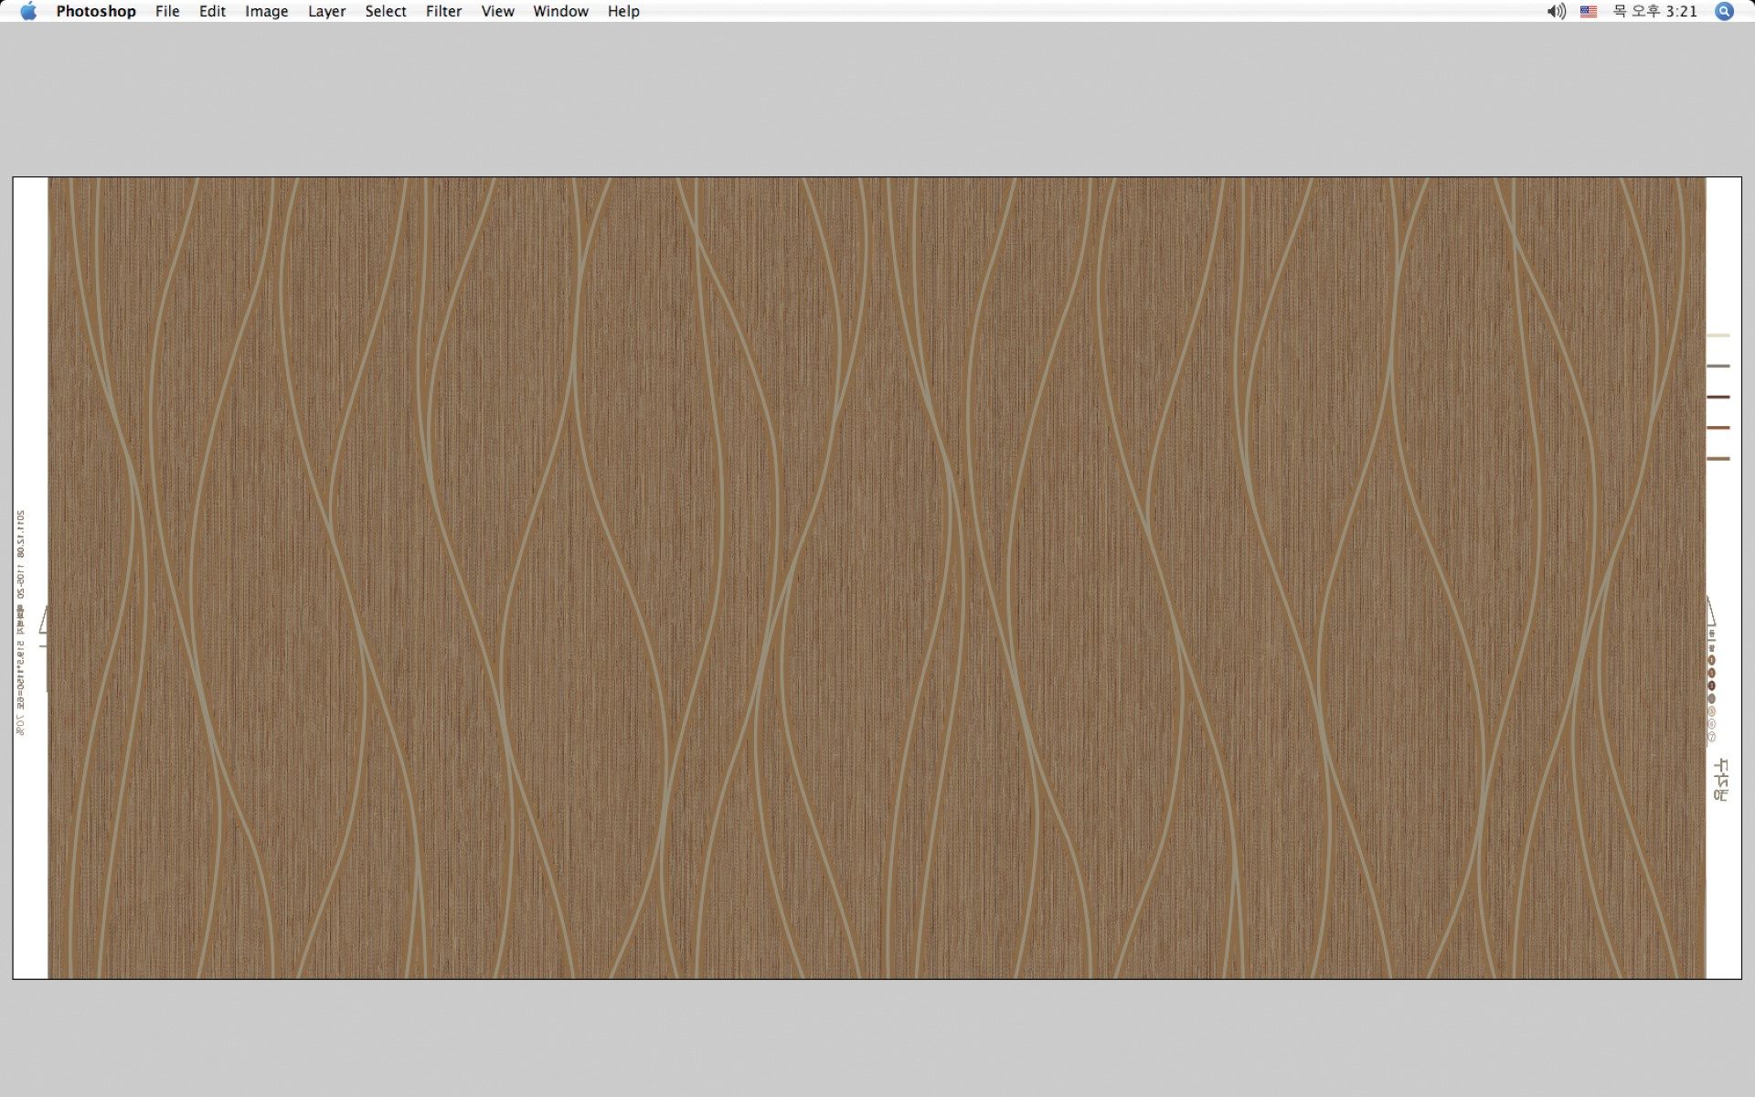Open the Apple menu

tap(28, 11)
